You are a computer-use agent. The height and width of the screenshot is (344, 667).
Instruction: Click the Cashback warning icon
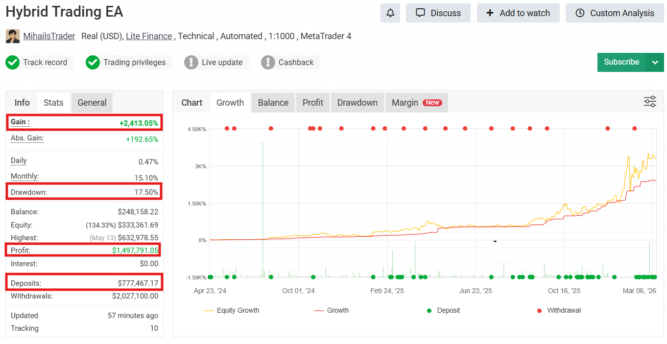[268, 63]
